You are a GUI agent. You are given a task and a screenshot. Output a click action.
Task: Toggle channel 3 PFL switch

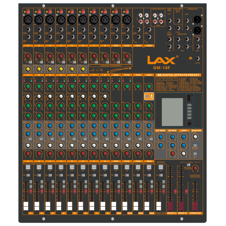pyautogui.click(x=50, y=175)
